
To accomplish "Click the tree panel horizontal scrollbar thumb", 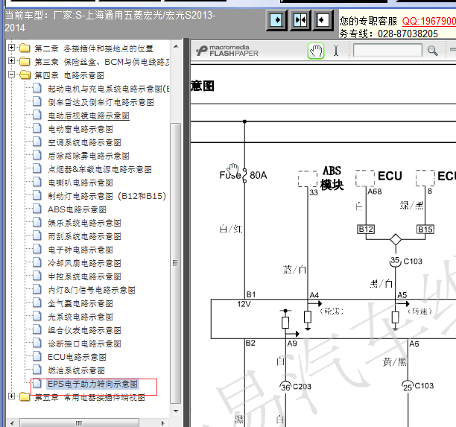I will [79, 423].
